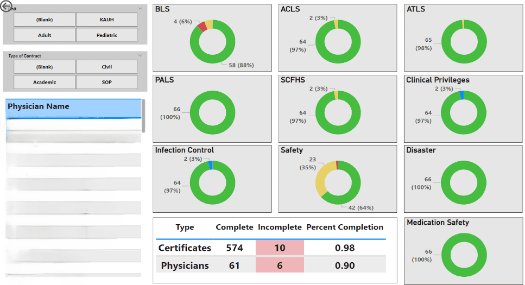Image resolution: width=525 pixels, height=285 pixels.
Task: Filter by Adult unit
Action: (45, 35)
